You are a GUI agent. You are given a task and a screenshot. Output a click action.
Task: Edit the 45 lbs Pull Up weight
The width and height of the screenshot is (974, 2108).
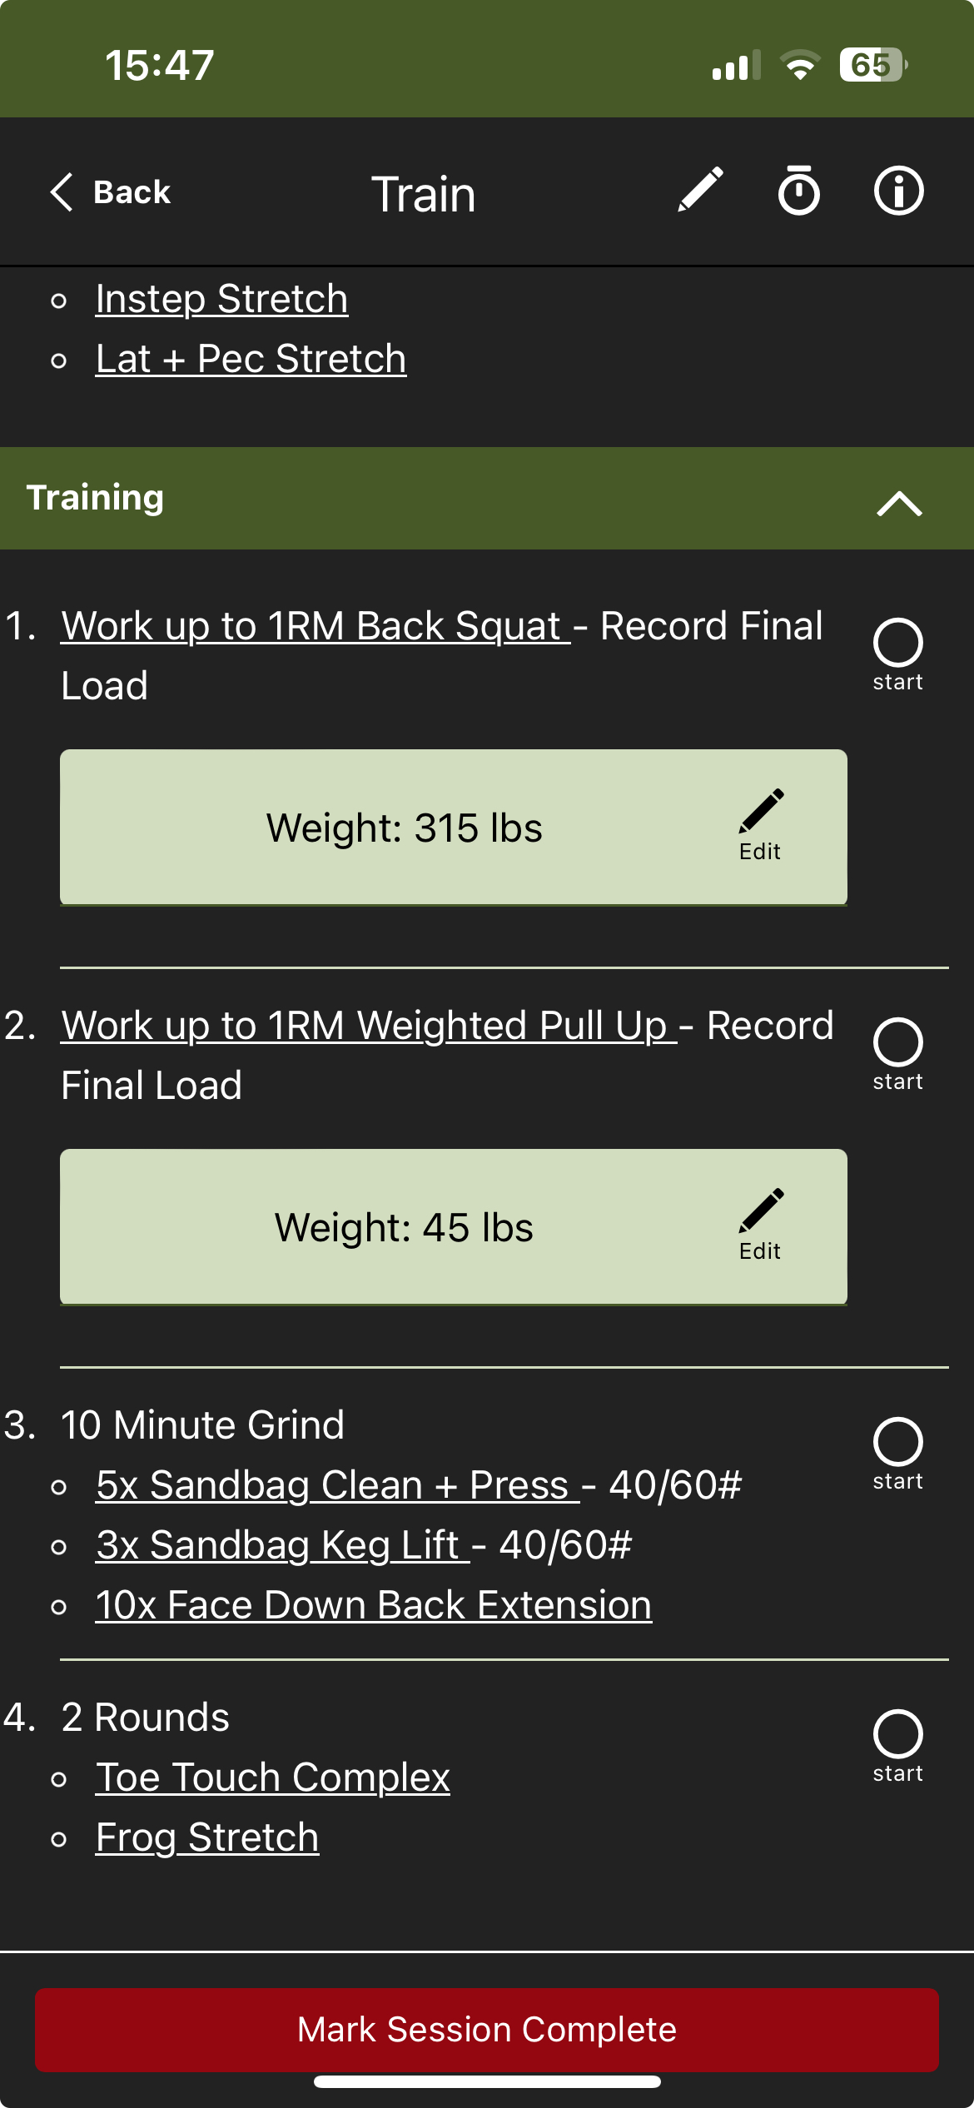760,1225
